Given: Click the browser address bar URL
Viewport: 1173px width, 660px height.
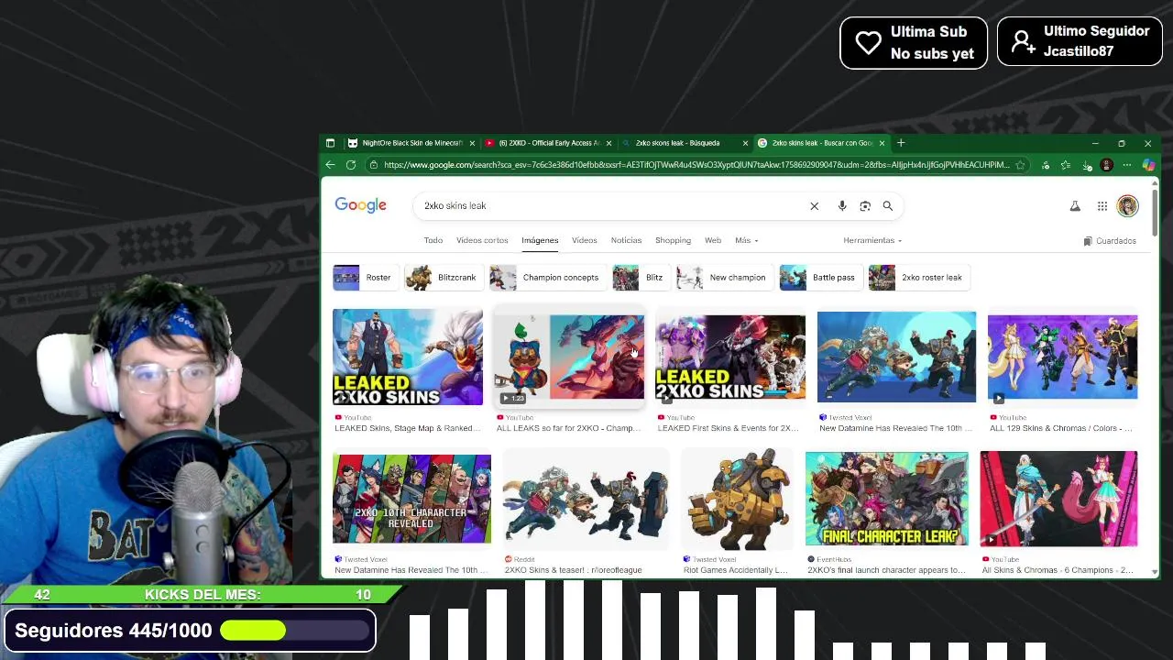Looking at the screenshot, I should [696, 165].
